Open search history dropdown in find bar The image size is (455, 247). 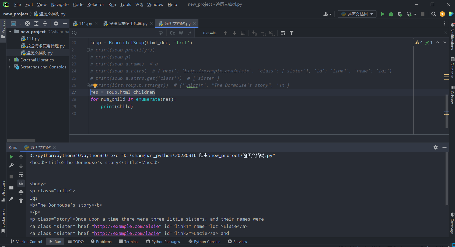[75, 33]
